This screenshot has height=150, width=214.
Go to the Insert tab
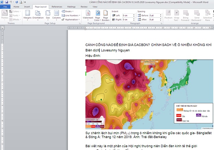27,7
